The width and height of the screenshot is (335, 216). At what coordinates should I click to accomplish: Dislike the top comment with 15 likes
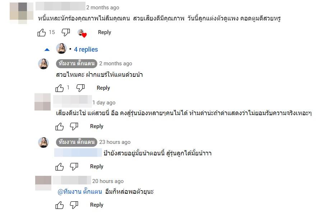tap(66, 33)
